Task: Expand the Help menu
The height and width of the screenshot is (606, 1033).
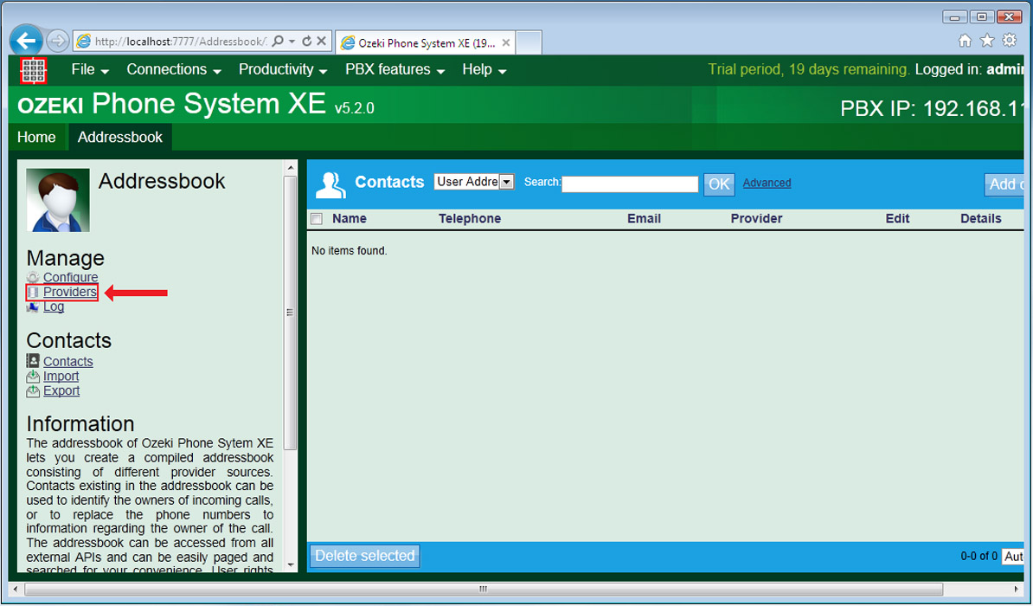Action: [484, 70]
